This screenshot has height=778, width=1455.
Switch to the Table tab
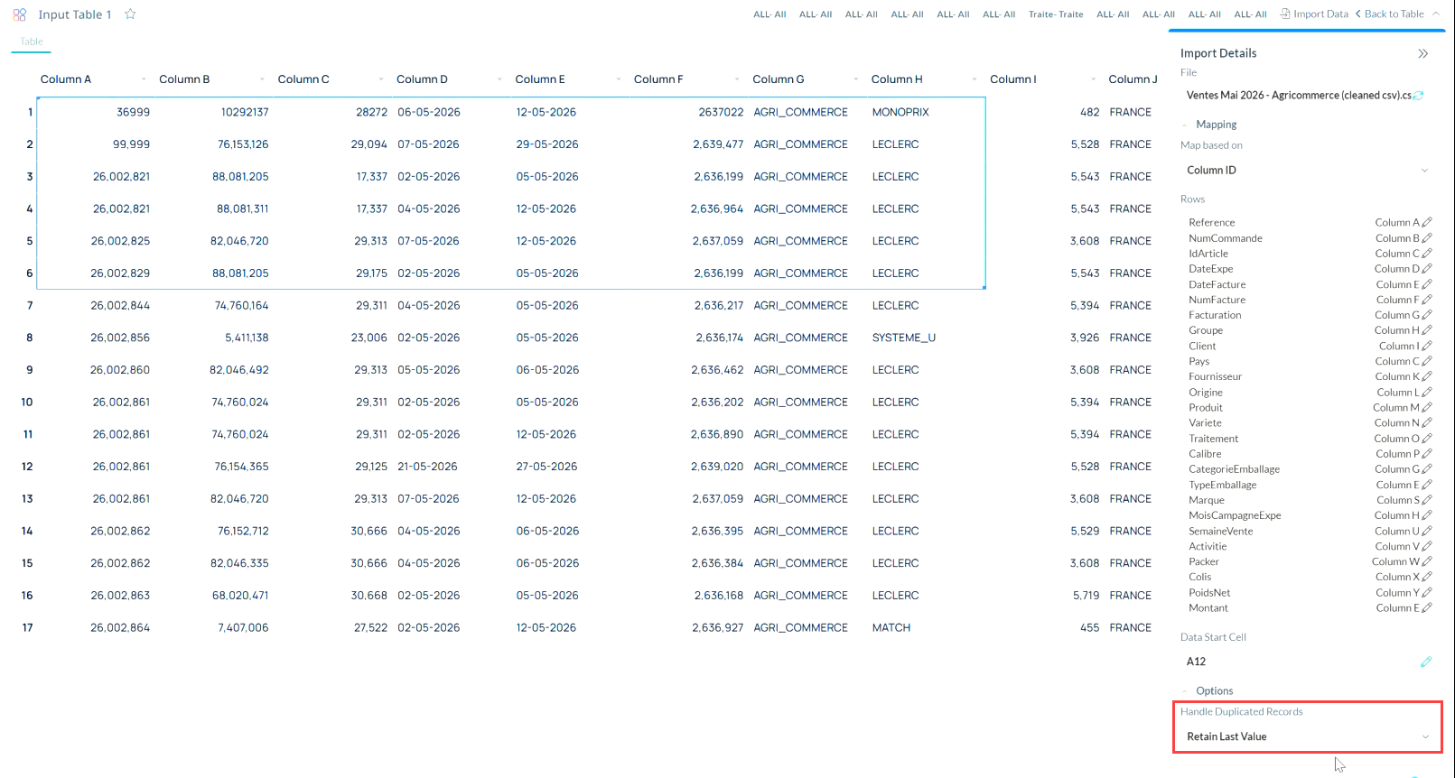[32, 42]
